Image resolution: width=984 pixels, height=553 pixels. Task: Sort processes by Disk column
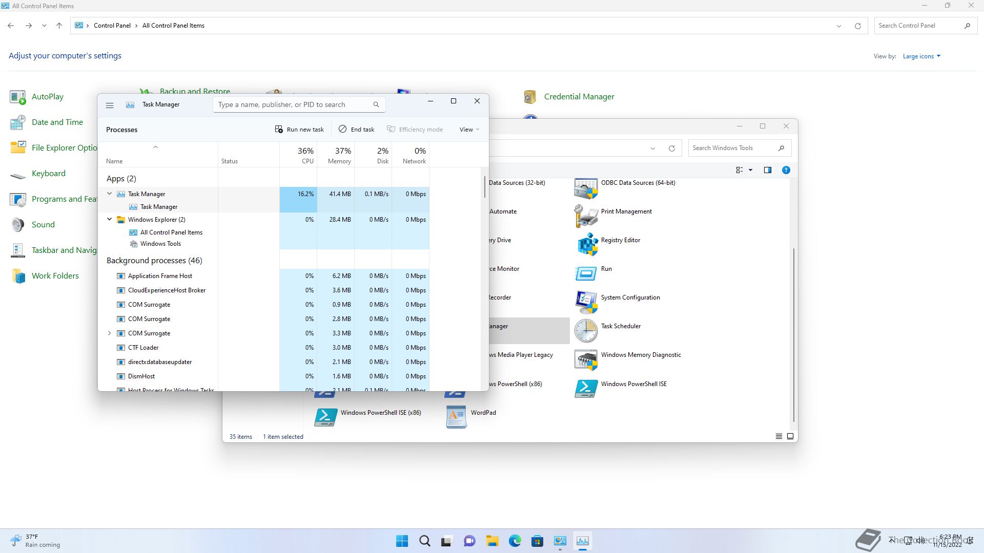(x=373, y=155)
